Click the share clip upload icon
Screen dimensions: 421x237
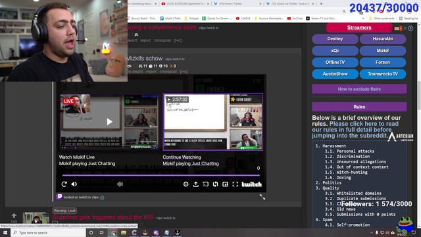[196, 184]
